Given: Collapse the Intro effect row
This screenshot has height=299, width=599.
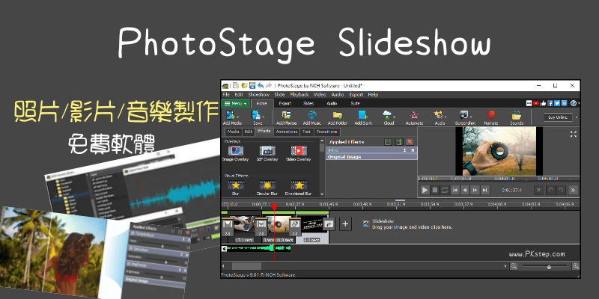Looking at the screenshot, I should coord(404,150).
